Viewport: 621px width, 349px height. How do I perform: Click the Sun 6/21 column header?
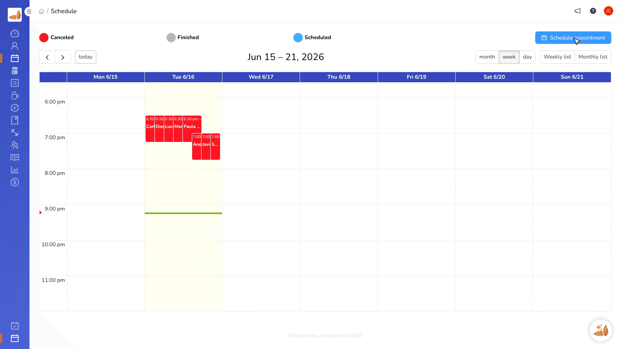click(x=572, y=77)
